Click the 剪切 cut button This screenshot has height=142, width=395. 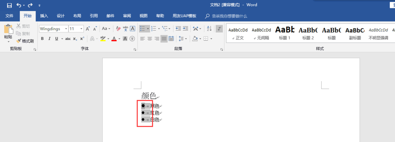23,26
